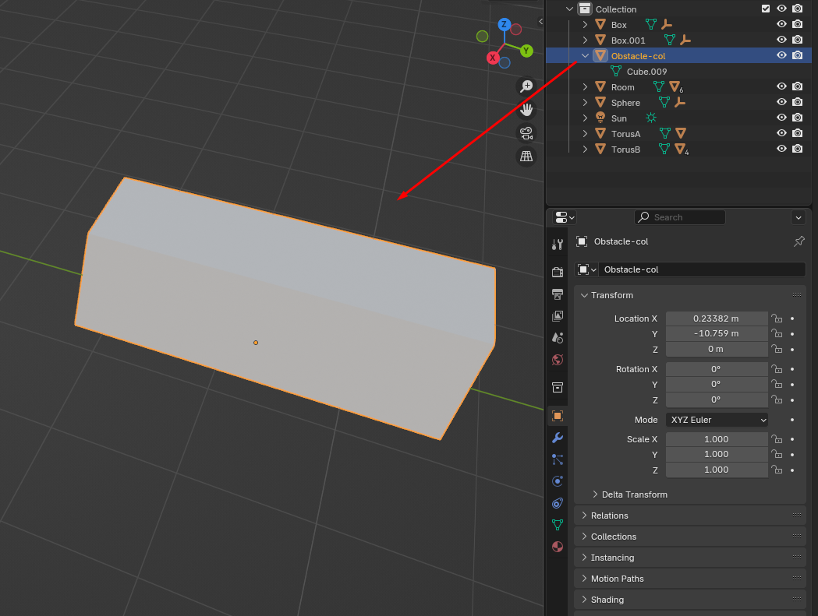Image resolution: width=818 pixels, height=616 pixels.
Task: Toggle camera view with the camera icon
Action: click(x=526, y=133)
